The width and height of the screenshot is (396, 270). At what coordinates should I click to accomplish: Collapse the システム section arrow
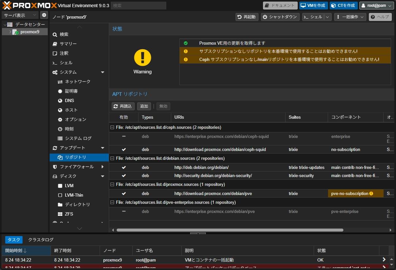tap(103, 72)
